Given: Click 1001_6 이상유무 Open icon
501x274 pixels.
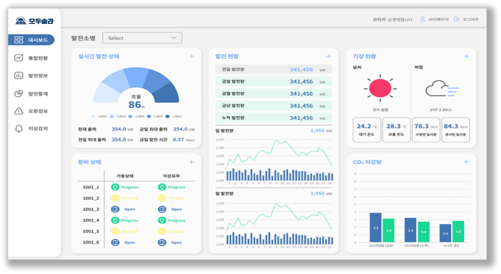Looking at the screenshot, I should pyautogui.click(x=162, y=242).
